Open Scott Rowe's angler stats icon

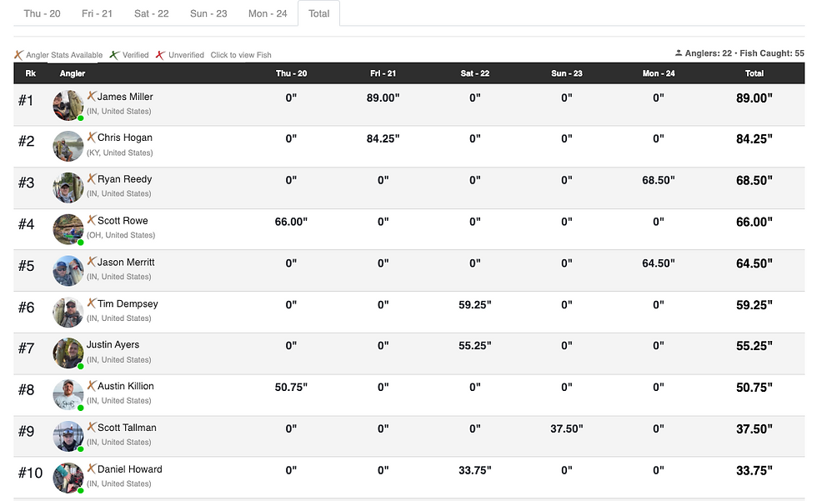[x=91, y=220]
